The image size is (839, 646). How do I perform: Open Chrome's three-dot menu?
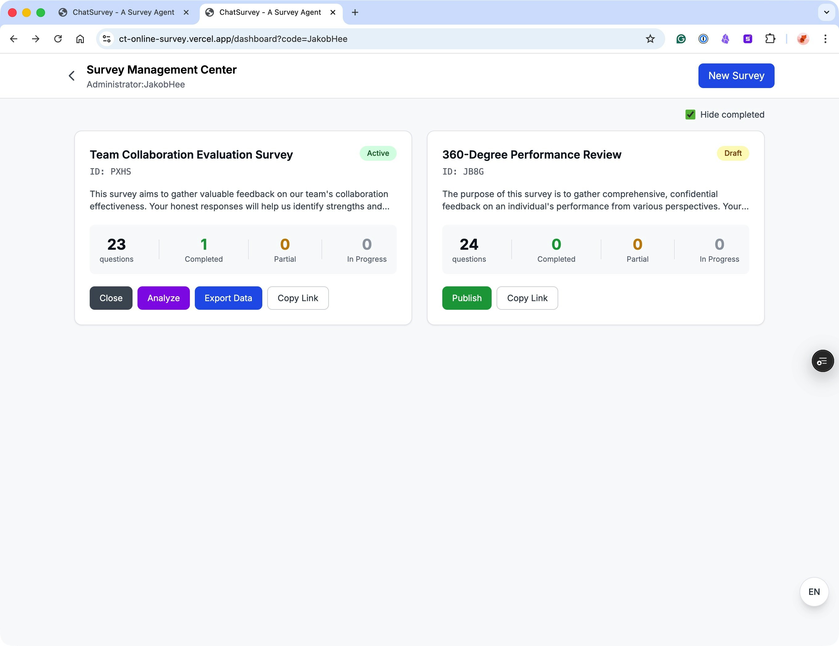825,39
